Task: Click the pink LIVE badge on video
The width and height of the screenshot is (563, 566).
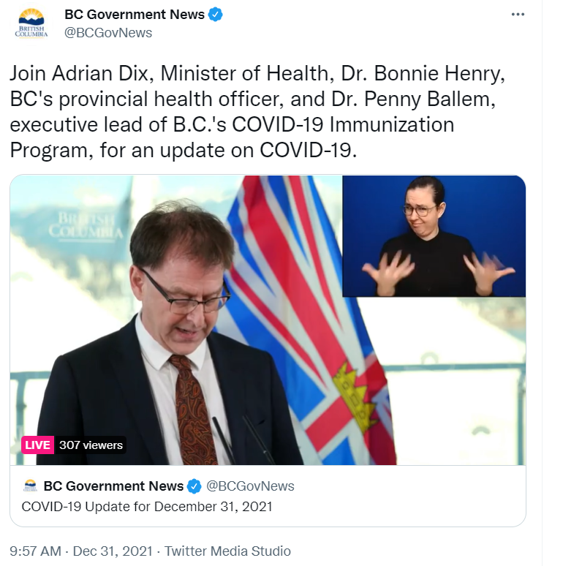Action: tap(38, 445)
